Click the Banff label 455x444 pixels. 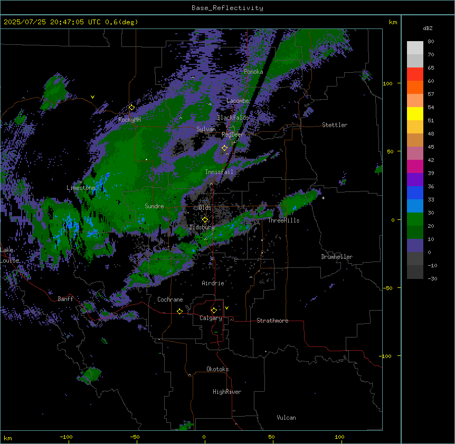point(65,299)
